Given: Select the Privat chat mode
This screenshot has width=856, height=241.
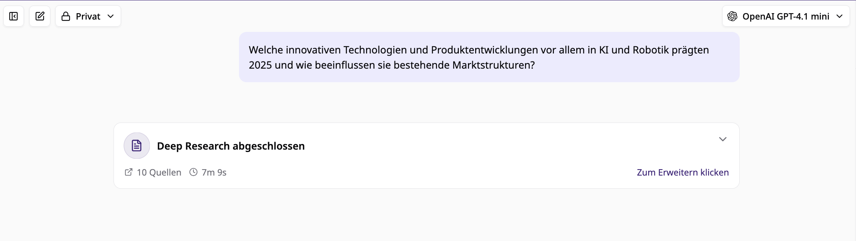Looking at the screenshot, I should [88, 16].
